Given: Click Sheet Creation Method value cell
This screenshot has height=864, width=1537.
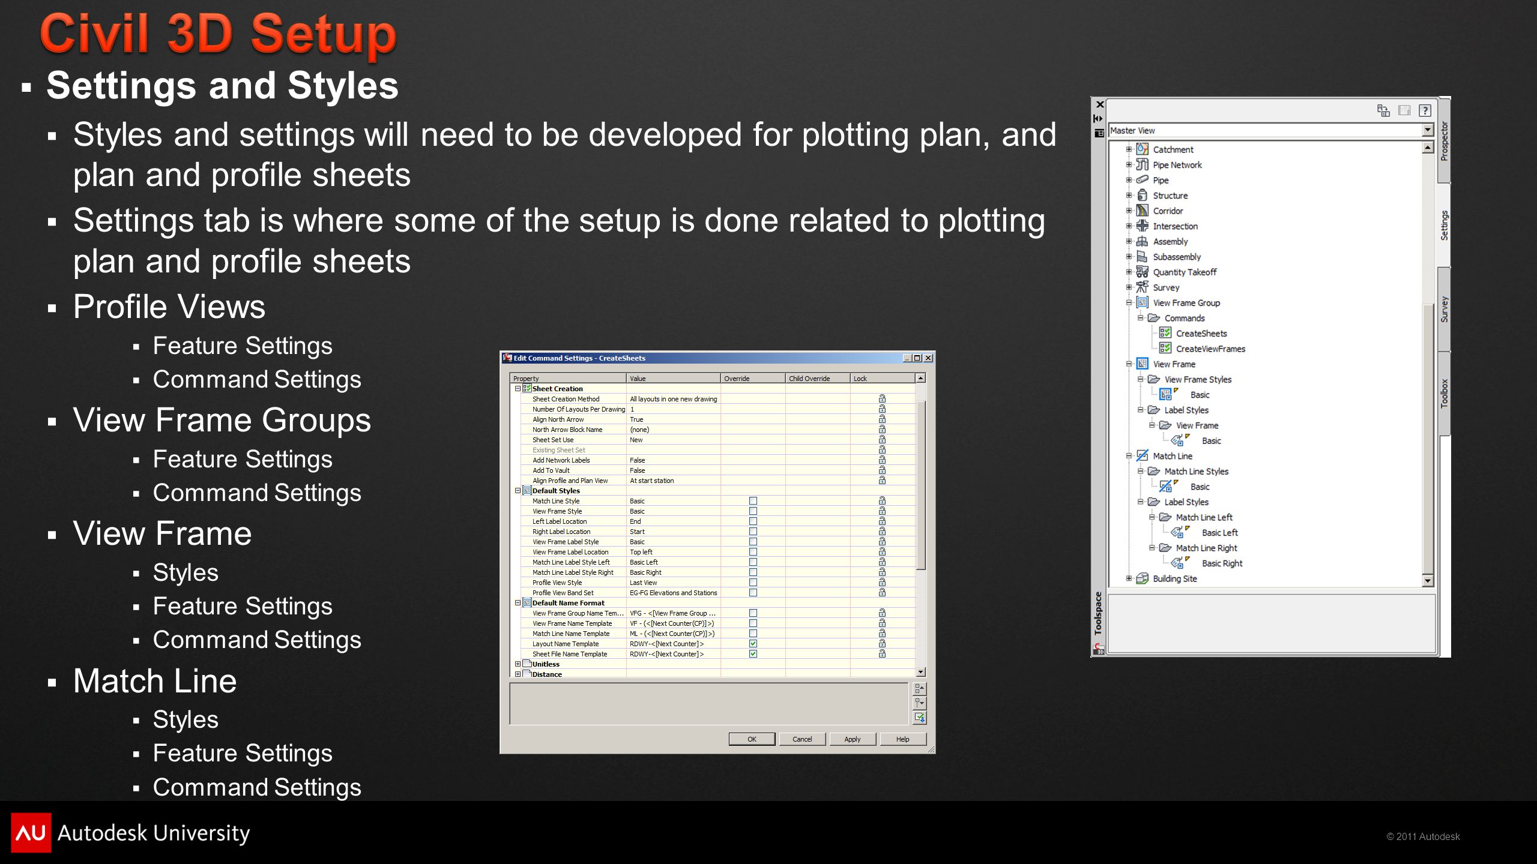Looking at the screenshot, I should (x=674, y=398).
